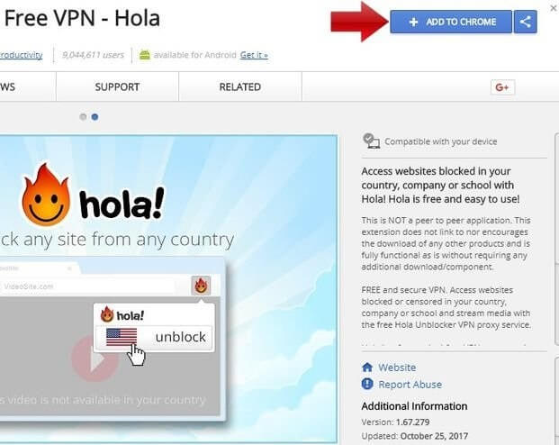This screenshot has height=445, width=559.
Task: Select the second blue carousel dot
Action: click(x=95, y=117)
